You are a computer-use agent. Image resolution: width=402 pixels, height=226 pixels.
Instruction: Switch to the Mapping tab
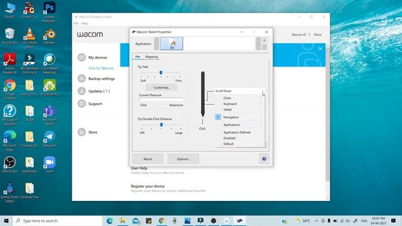[x=151, y=56]
